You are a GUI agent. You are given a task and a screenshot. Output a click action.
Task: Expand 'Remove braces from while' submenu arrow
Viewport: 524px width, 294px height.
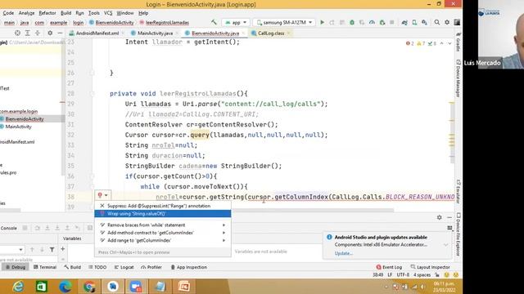[224, 225]
